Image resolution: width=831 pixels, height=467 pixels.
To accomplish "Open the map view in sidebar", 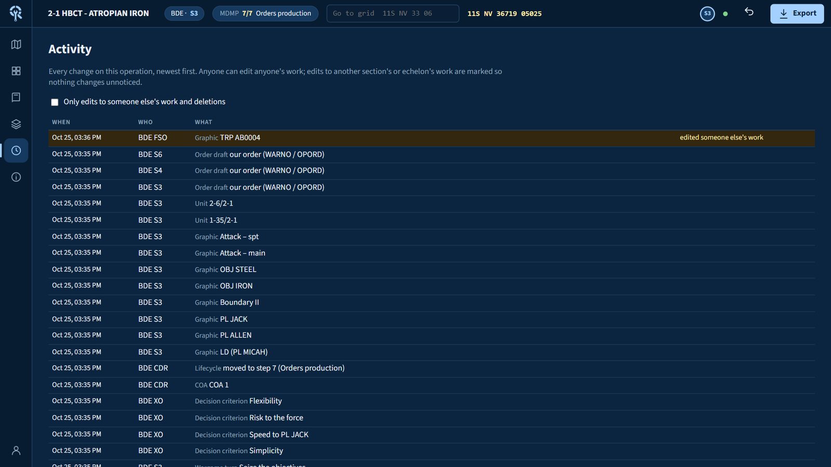I will 16,45.
